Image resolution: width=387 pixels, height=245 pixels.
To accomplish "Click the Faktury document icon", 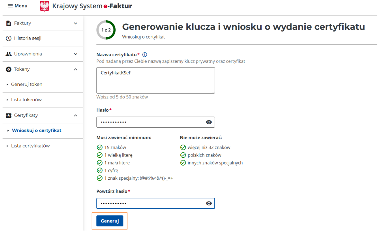I will click(x=9, y=23).
